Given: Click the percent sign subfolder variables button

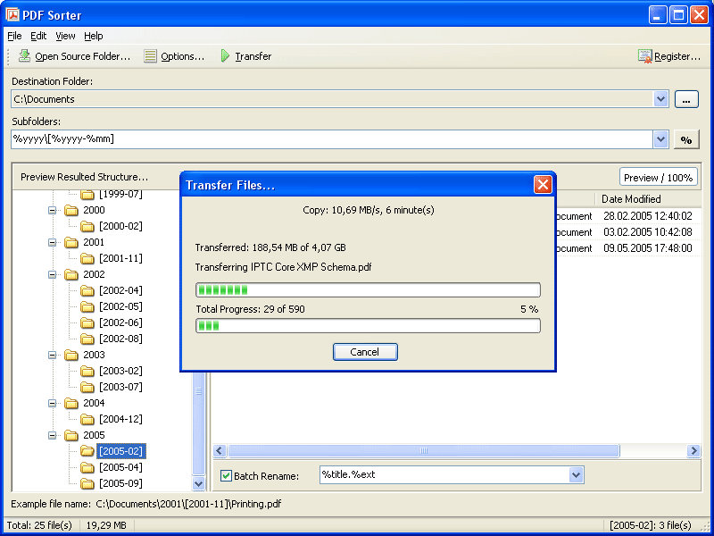Looking at the screenshot, I should pos(685,139).
